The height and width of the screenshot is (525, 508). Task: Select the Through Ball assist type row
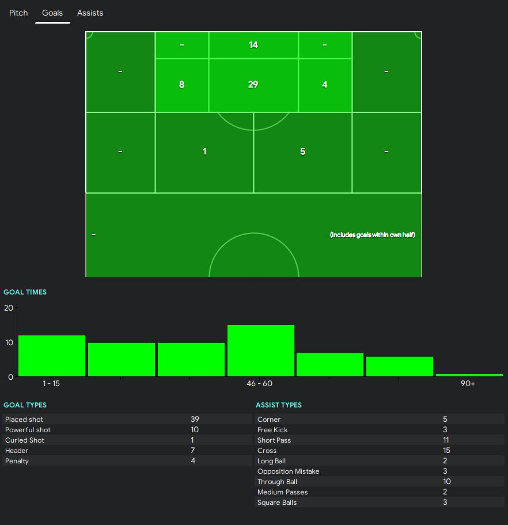[x=380, y=482]
